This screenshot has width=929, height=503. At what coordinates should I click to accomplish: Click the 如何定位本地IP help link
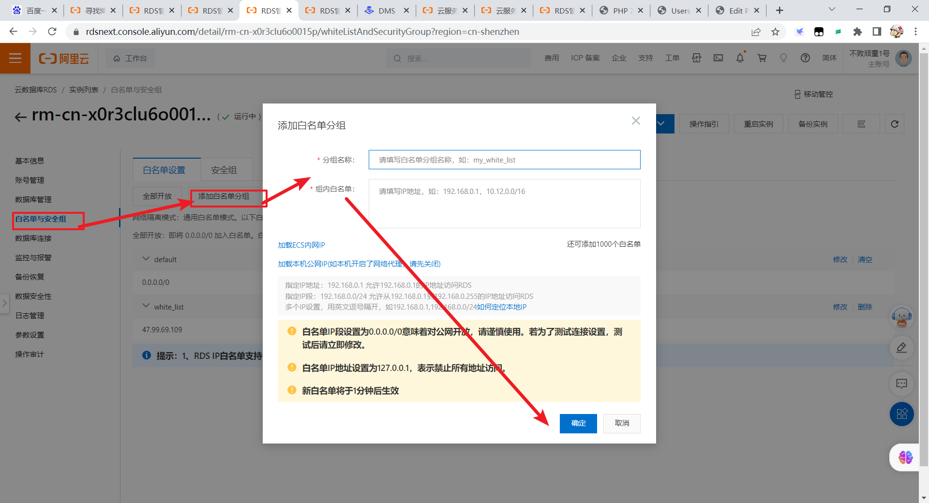[501, 307]
